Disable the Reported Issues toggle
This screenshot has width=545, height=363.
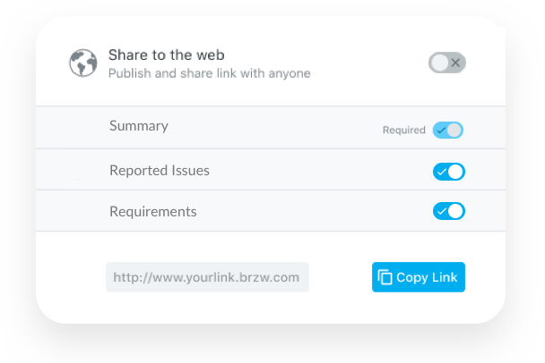[x=449, y=172]
